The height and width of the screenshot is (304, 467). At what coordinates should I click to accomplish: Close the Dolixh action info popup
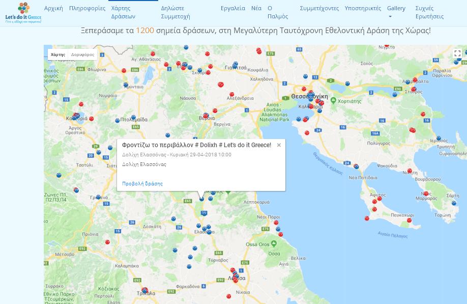[x=279, y=145]
